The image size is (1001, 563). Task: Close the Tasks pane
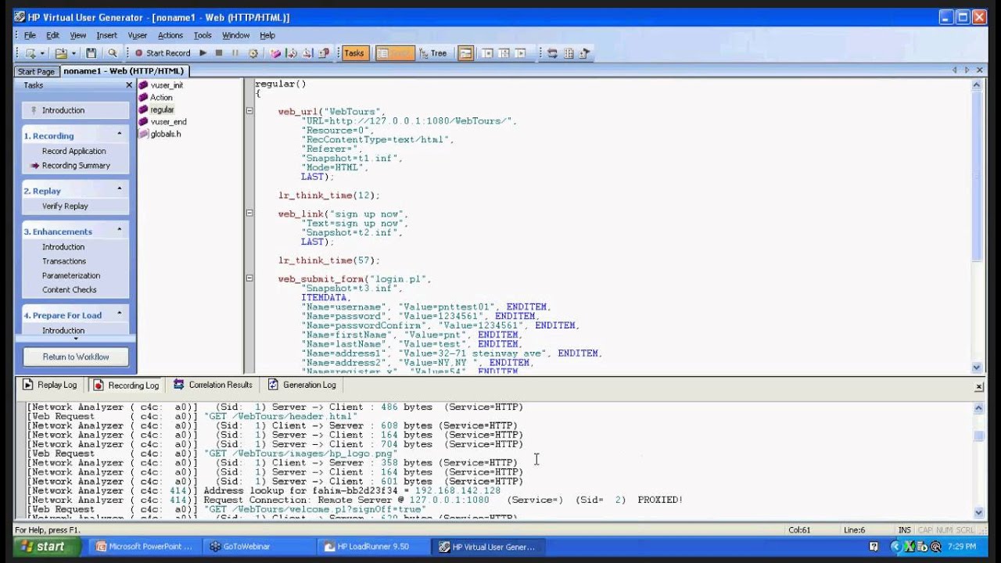[129, 85]
